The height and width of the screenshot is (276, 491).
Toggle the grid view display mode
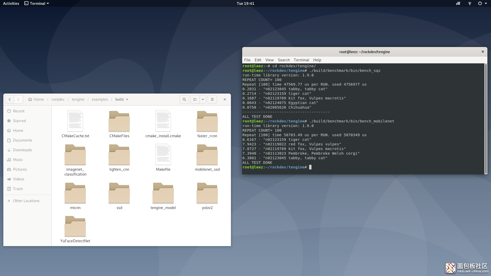[195, 99]
